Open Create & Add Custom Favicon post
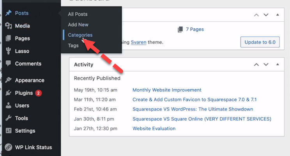The image size is (290, 156). tap(195, 100)
